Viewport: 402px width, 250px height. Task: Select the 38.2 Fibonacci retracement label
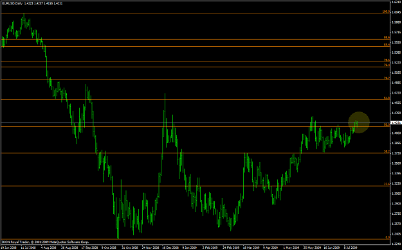(x=387, y=151)
